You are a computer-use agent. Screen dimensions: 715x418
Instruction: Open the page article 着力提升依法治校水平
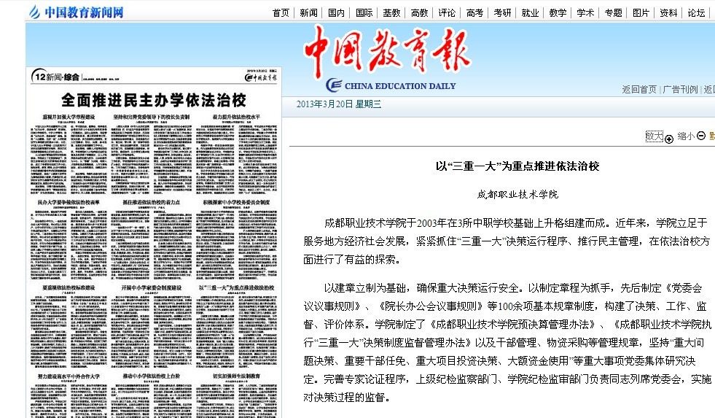(x=236, y=117)
